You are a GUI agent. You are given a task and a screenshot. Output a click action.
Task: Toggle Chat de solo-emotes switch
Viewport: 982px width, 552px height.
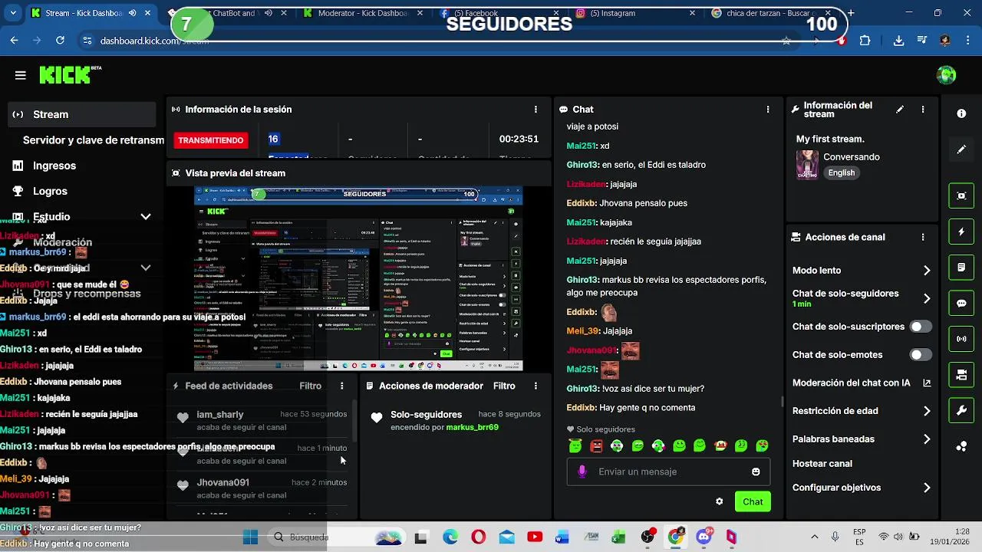(x=920, y=355)
